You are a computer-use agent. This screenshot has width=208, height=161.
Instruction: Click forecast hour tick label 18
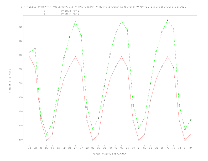64,148
